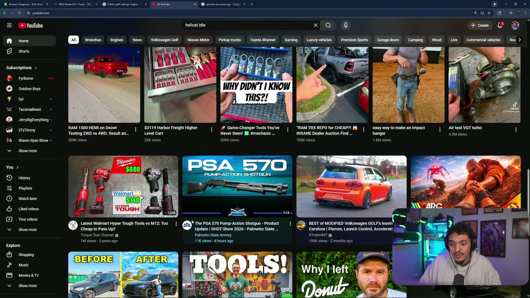Image resolution: width=530 pixels, height=298 pixels.
Task: Expand Subscriptions Show more
Action: 29,151
